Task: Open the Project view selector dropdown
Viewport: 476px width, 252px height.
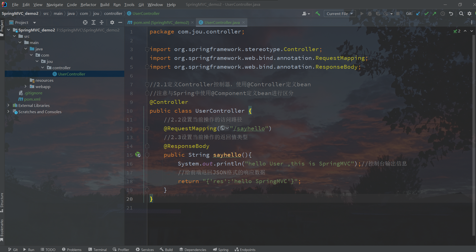Action: (x=22, y=22)
